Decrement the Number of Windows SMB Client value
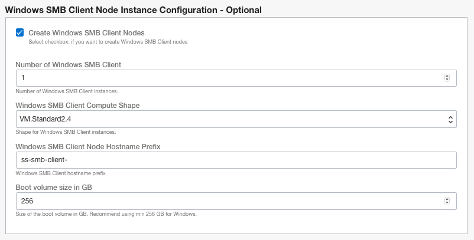Screen dimensions: 474x240 pyautogui.click(x=447, y=80)
